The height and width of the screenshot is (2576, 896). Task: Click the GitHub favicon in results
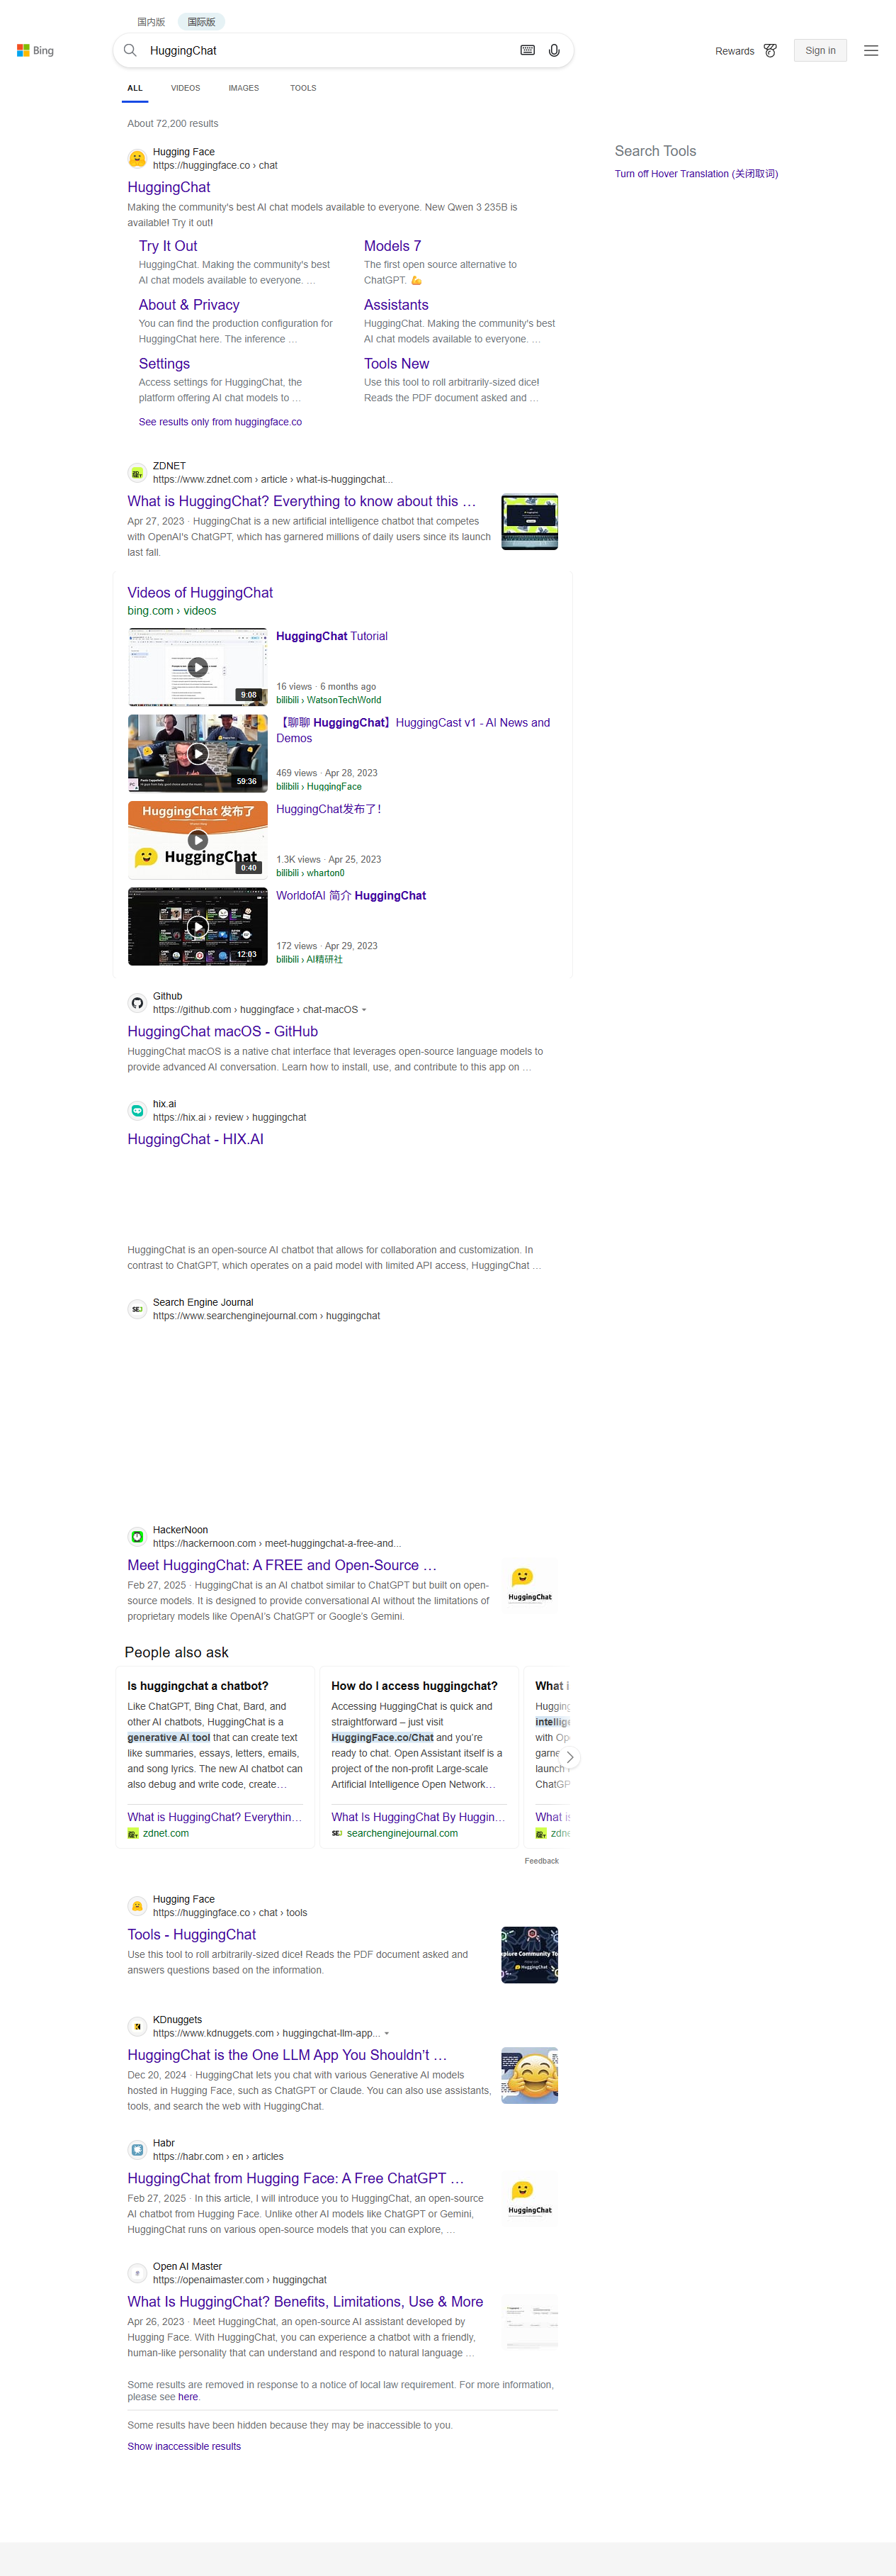pos(138,1003)
